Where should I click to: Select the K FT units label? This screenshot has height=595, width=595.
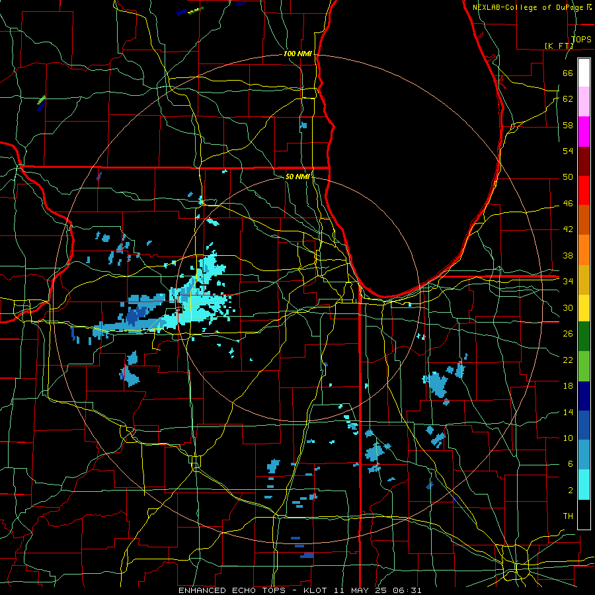click(x=559, y=46)
